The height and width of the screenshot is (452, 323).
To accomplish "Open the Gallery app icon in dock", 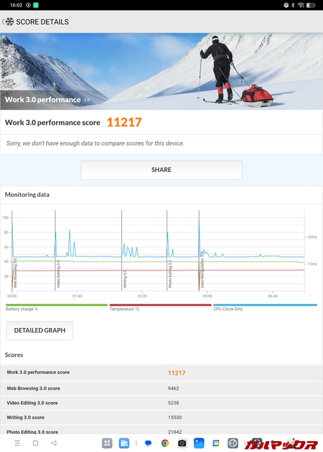I will coord(199,444).
